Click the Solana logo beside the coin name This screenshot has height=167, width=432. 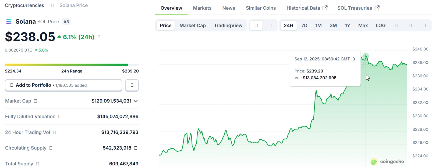pyautogui.click(x=9, y=21)
